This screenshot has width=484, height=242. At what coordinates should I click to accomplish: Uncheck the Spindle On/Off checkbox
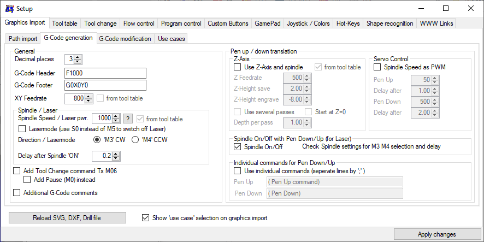(238, 146)
